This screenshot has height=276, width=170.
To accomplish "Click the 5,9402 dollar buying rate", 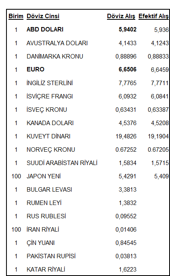I will [128, 29].
